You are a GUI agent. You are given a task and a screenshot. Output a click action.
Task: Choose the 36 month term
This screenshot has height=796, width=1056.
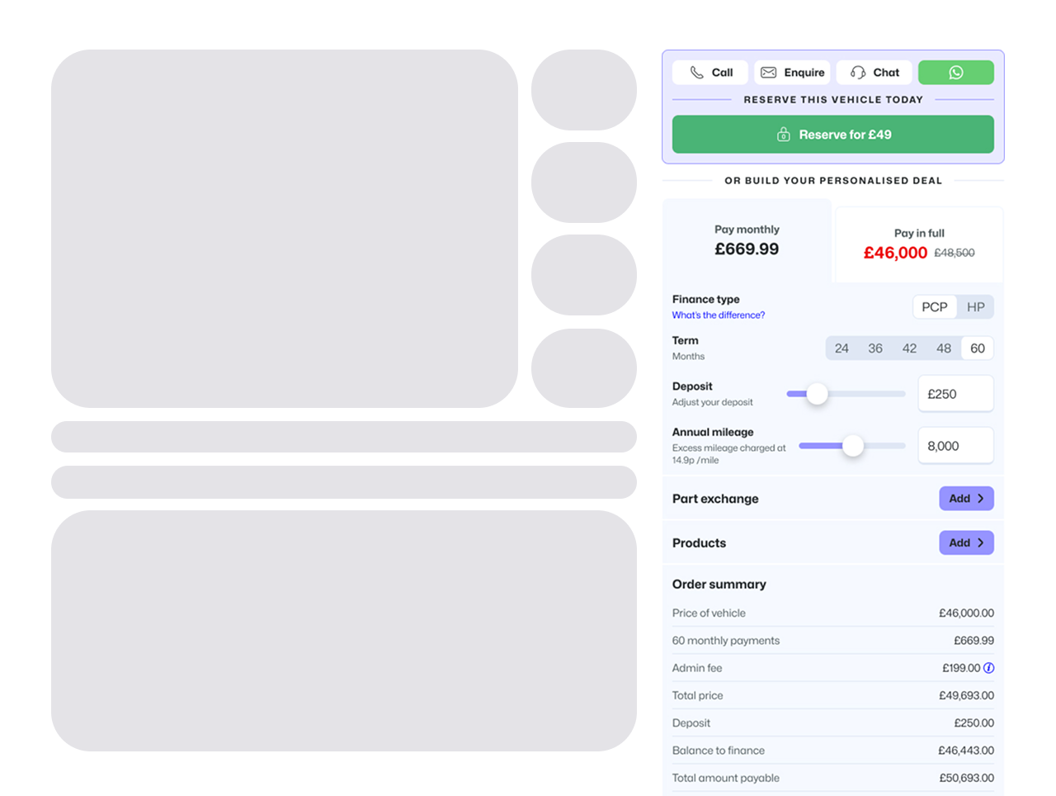(x=875, y=348)
